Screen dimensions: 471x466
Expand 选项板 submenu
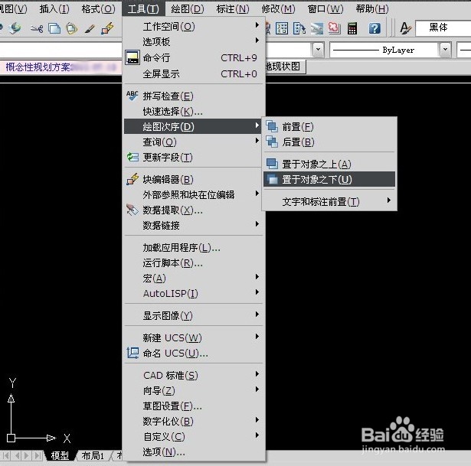pos(194,41)
